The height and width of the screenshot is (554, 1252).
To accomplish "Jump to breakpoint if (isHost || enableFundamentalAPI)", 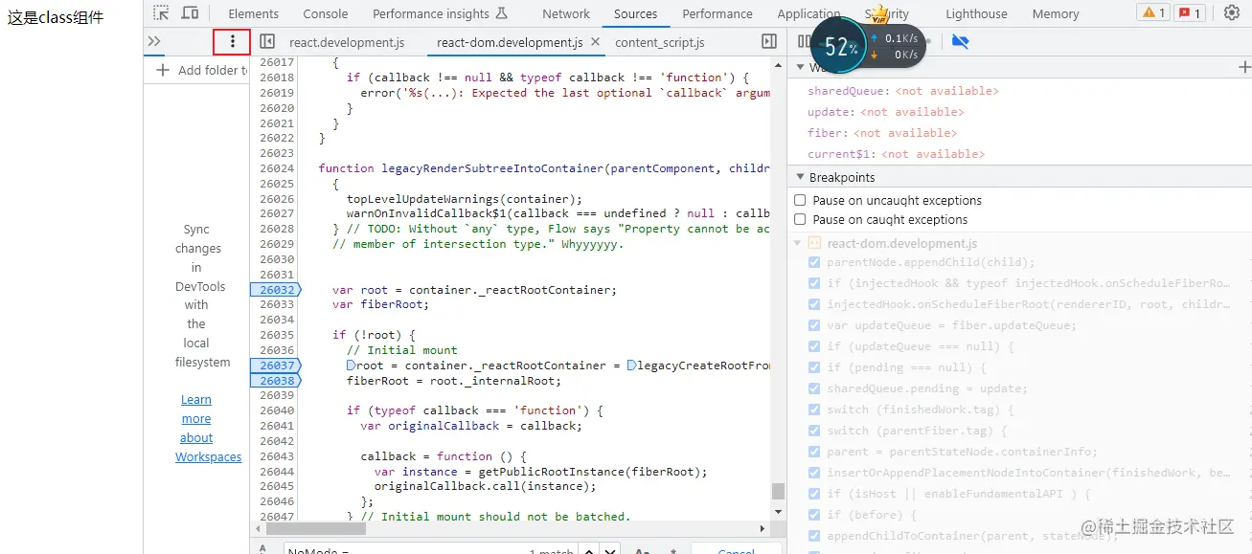I will pyautogui.click(x=959, y=494).
